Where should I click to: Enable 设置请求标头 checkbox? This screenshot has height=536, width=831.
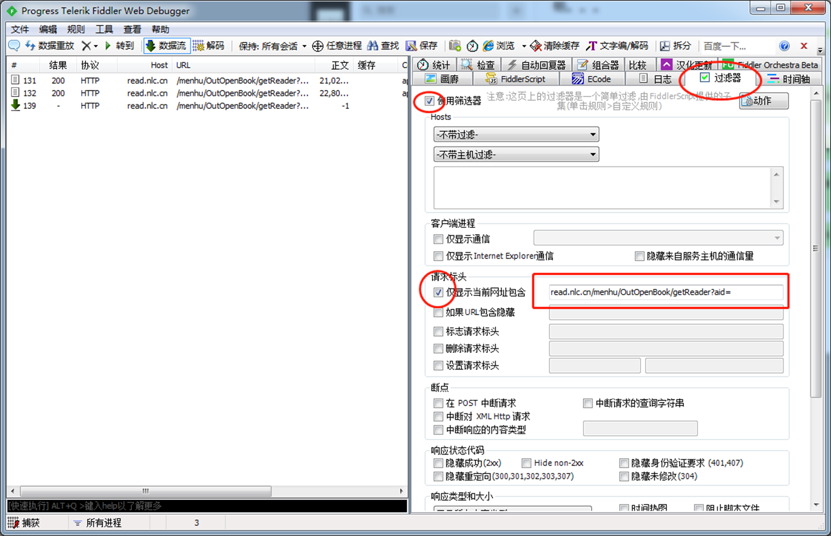pos(438,366)
